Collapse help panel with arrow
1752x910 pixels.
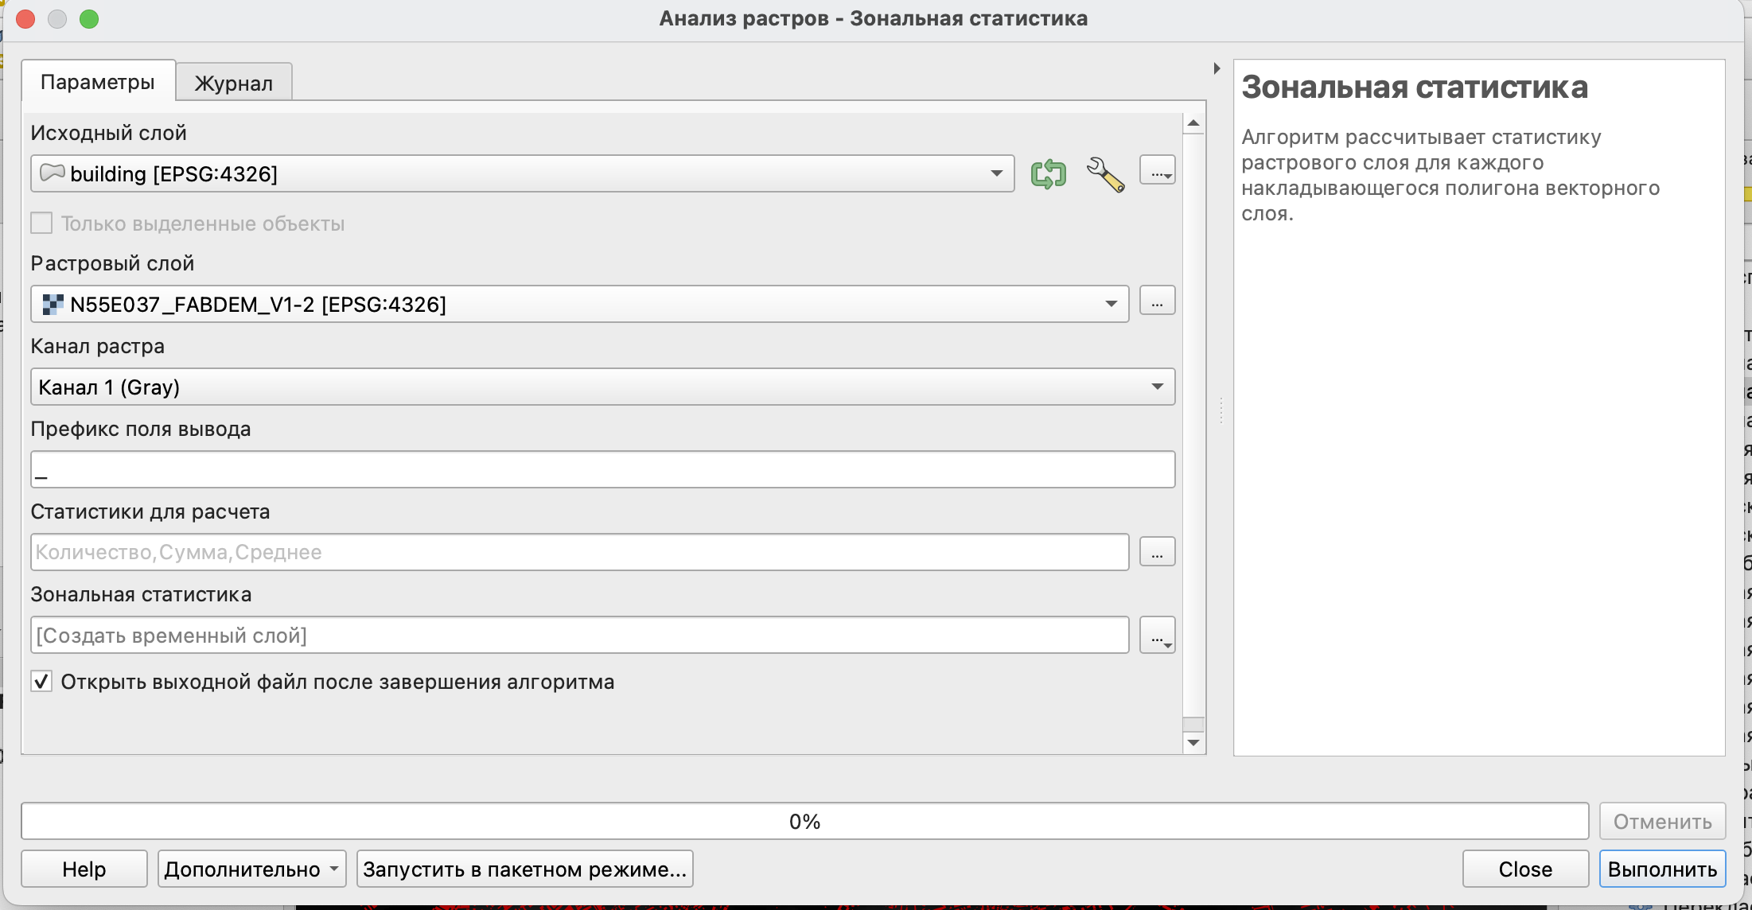pos(1217,68)
